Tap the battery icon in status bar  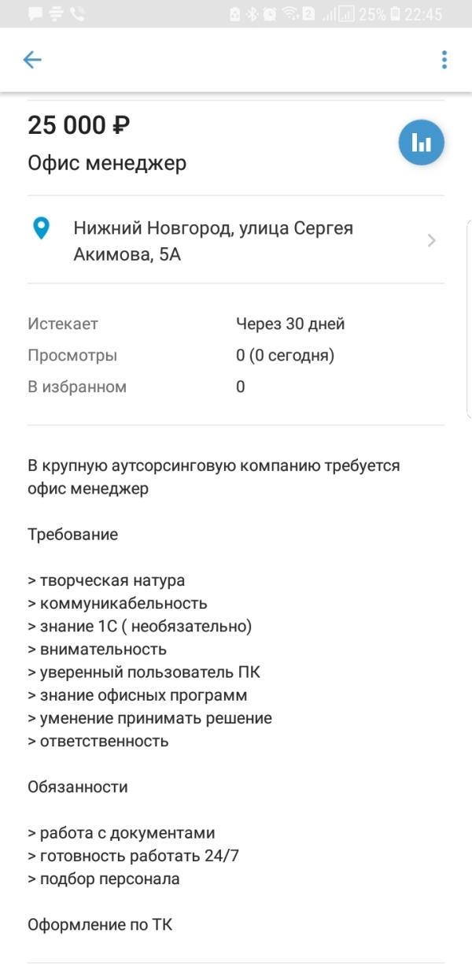[x=395, y=14]
